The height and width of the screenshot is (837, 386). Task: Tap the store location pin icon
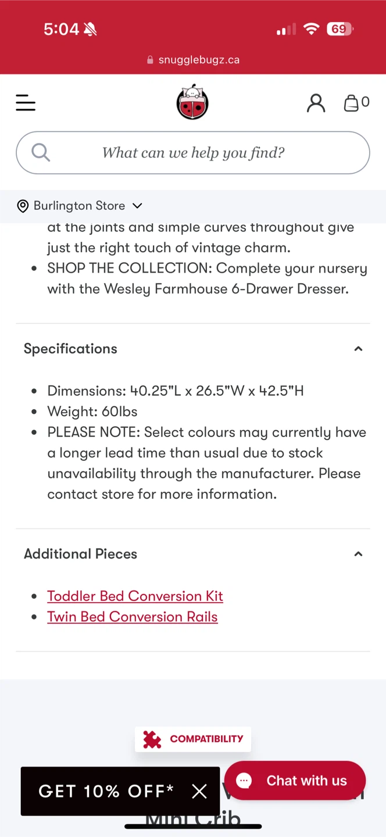(23, 206)
